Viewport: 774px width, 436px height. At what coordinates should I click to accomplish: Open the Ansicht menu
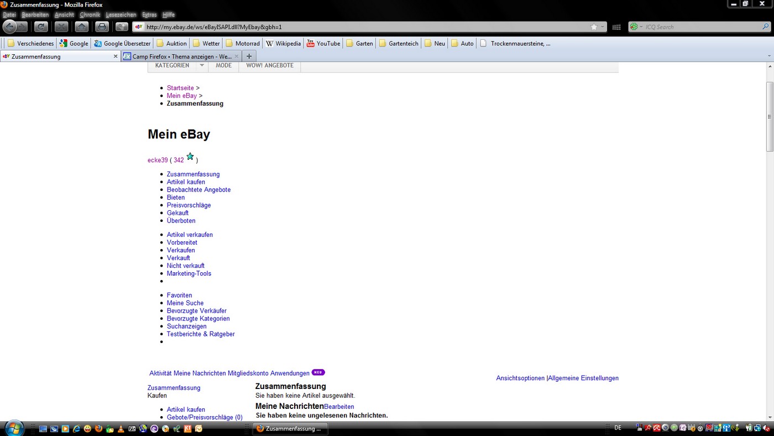(64, 15)
